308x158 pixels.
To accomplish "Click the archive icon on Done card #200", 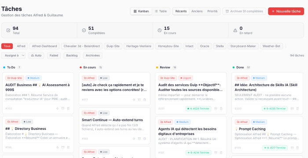I will [292, 108].
